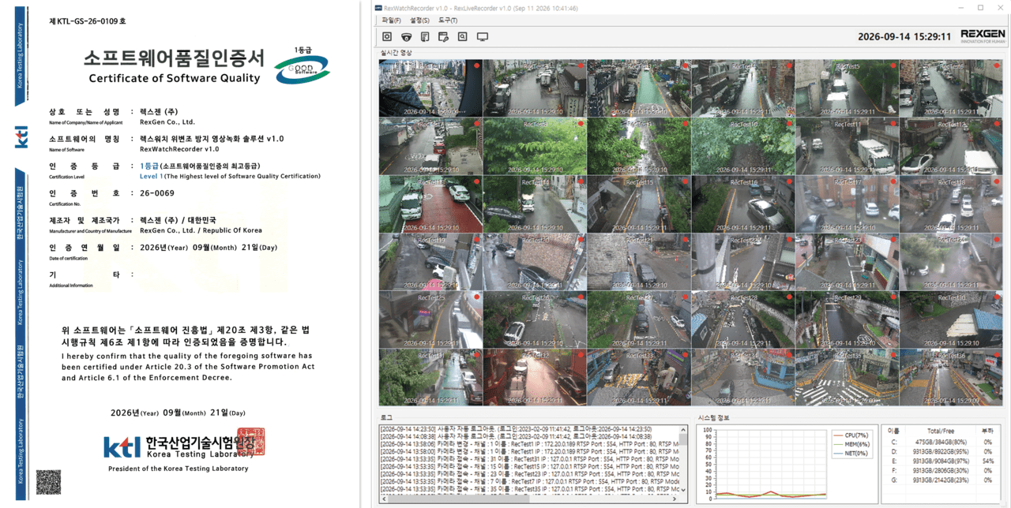Open the recorder settings toolbar icon
1011x508 pixels.
coord(387,37)
